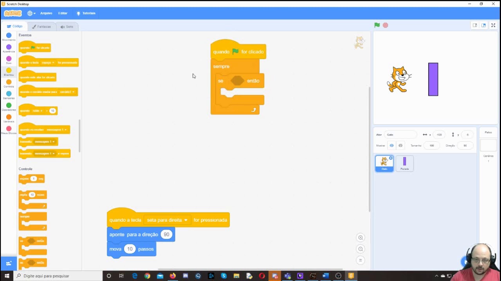The image size is (501, 281).
Task: Select the Som block category
Action: [9, 60]
